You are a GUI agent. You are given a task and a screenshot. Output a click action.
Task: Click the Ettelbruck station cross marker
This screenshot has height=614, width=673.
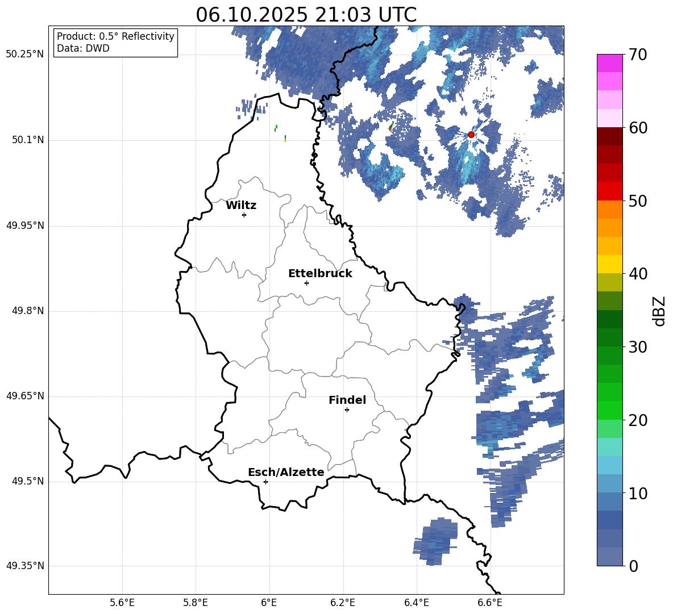tap(306, 283)
